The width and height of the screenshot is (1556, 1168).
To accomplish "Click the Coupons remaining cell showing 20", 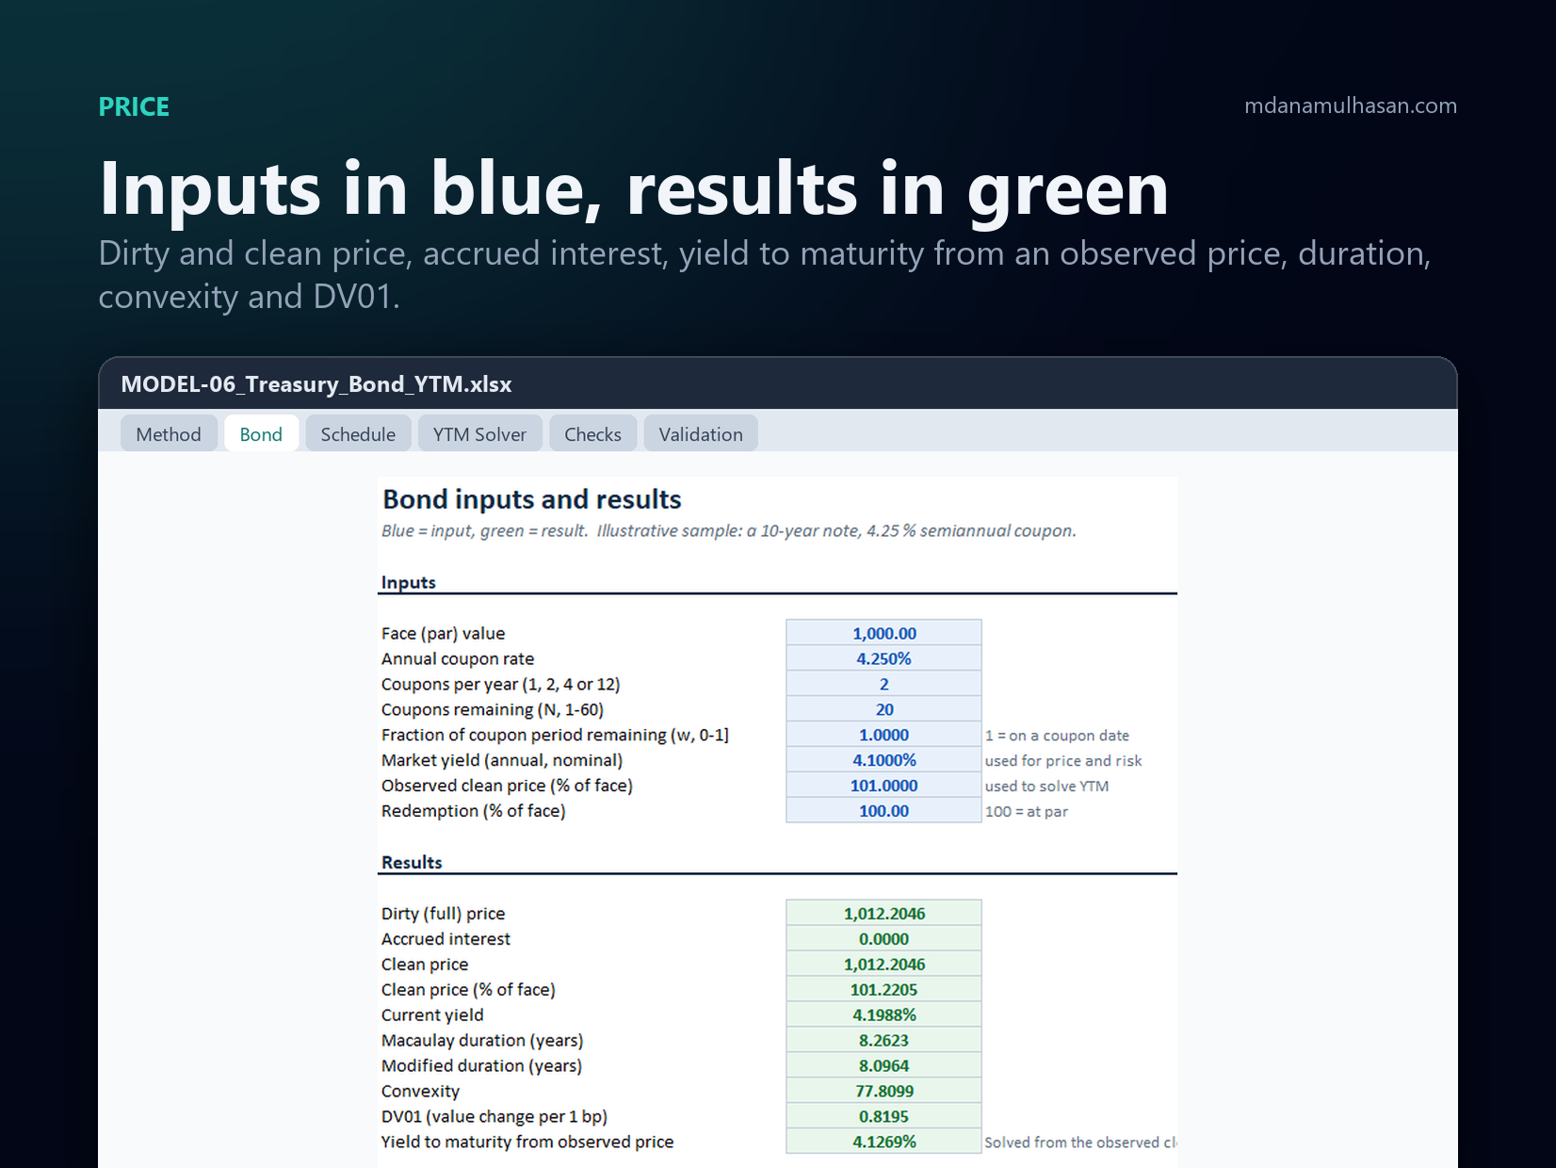I will click(883, 709).
